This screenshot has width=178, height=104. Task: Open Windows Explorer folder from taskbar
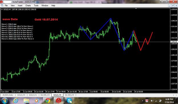click(26, 101)
